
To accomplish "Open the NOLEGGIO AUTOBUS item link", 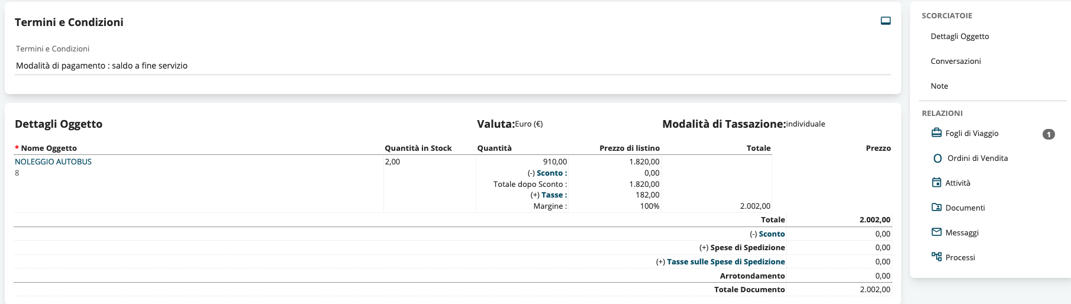I will (x=53, y=161).
